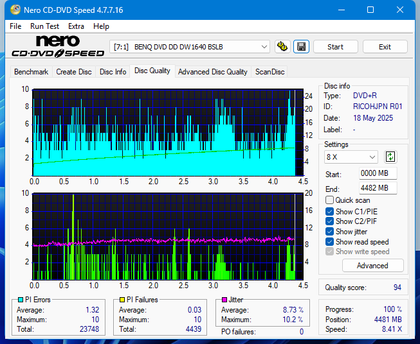
Task: Open the Advanced settings button
Action: (x=372, y=266)
